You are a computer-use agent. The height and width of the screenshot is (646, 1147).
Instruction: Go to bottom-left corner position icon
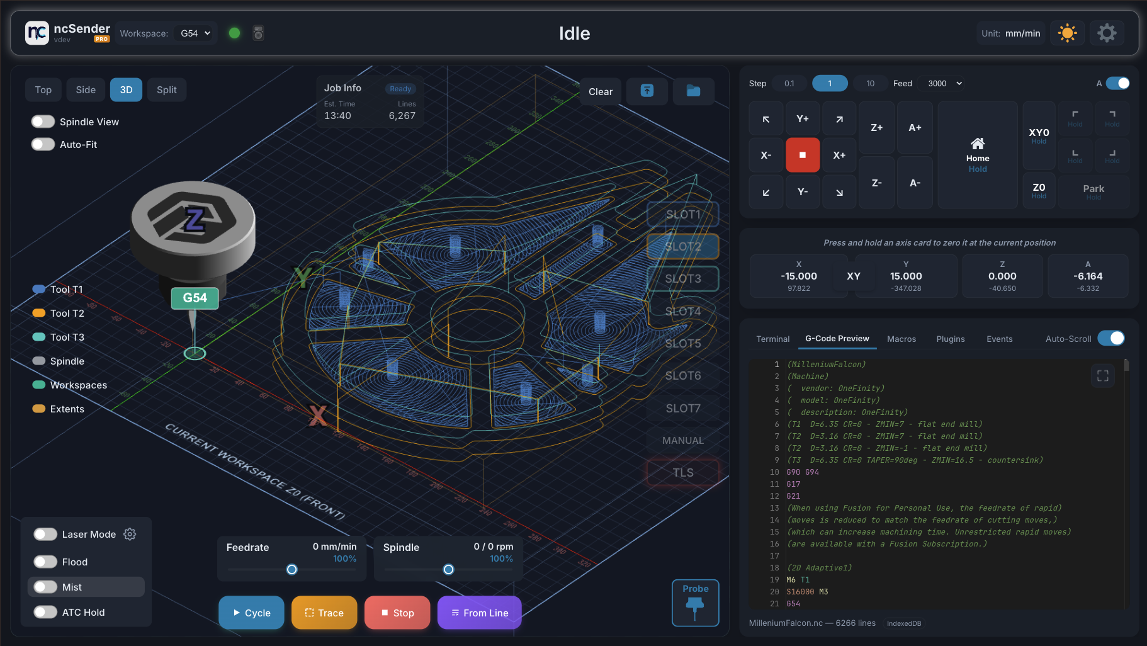(x=1075, y=155)
